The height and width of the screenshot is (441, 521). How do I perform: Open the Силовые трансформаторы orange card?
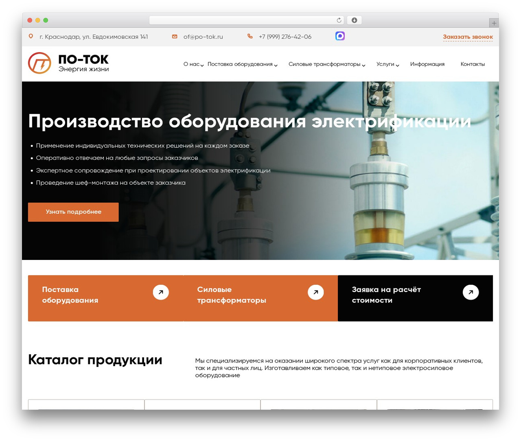pyautogui.click(x=260, y=298)
